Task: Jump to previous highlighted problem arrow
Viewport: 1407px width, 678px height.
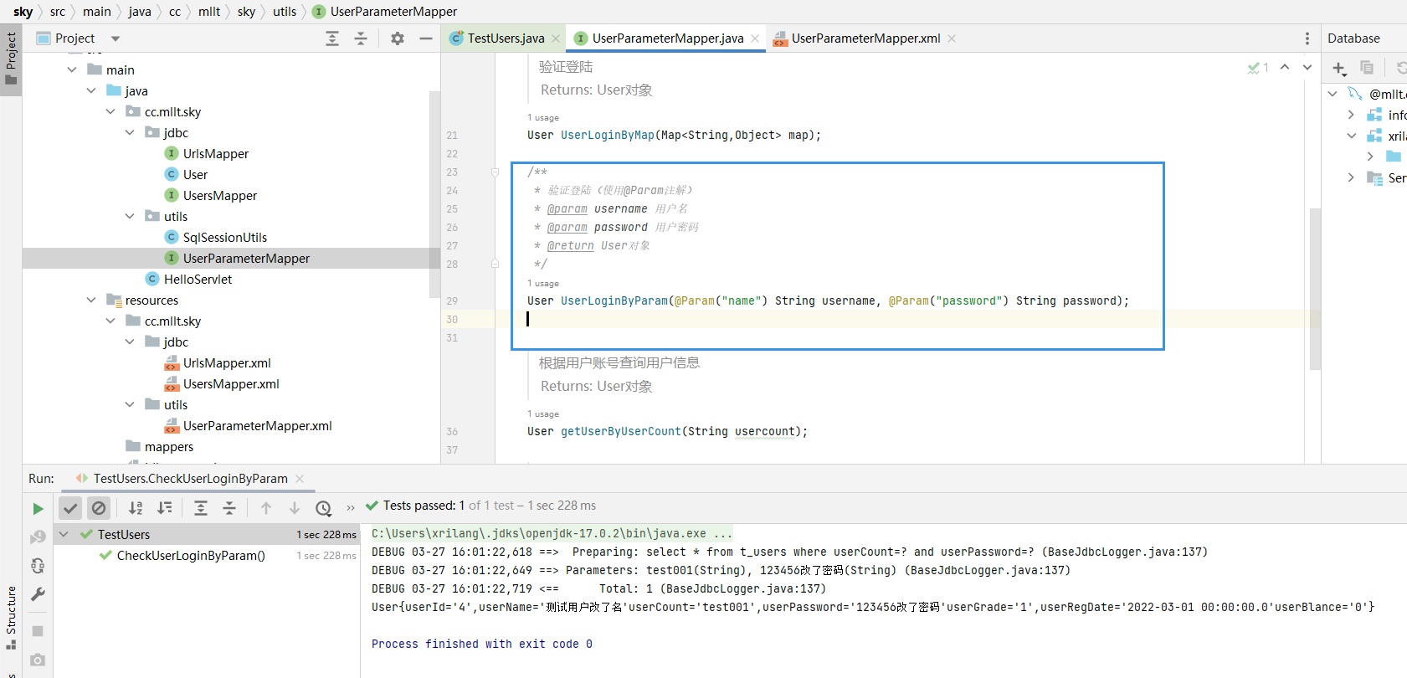Action: pyautogui.click(x=1285, y=67)
